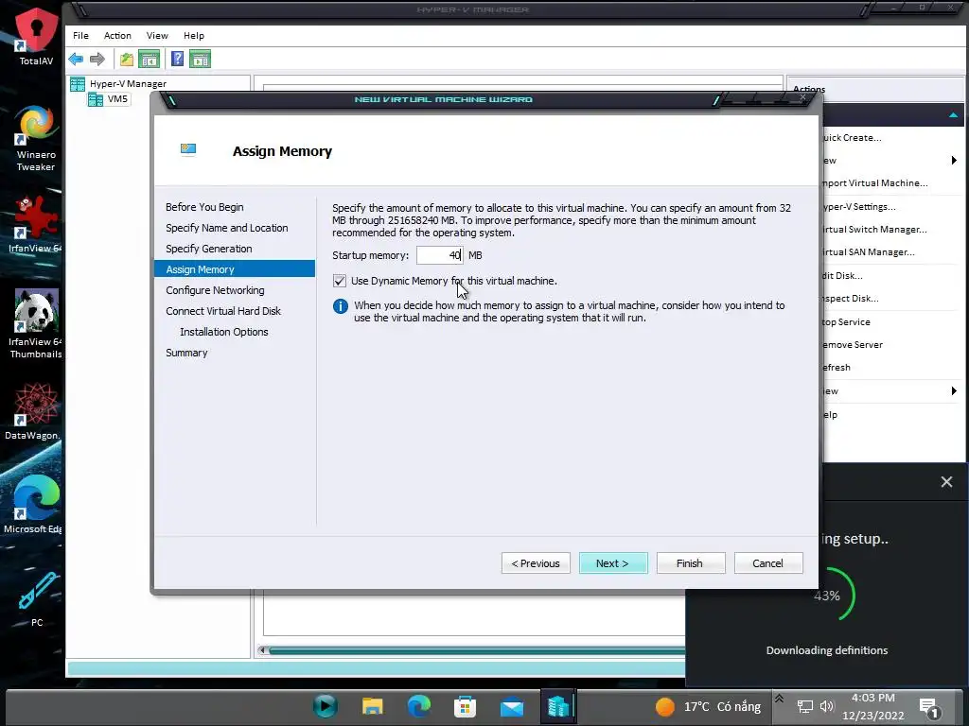Expand the View submenu arrow in Actions
This screenshot has width=969, height=726.
point(954,390)
